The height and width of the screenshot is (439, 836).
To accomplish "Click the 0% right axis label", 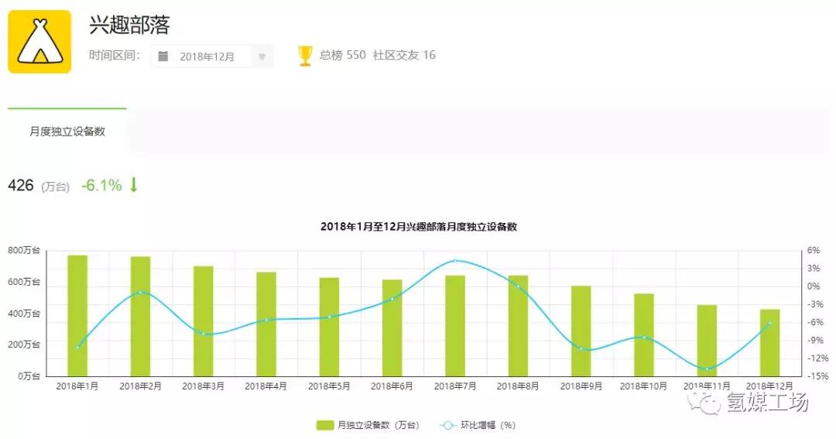I will (814, 286).
